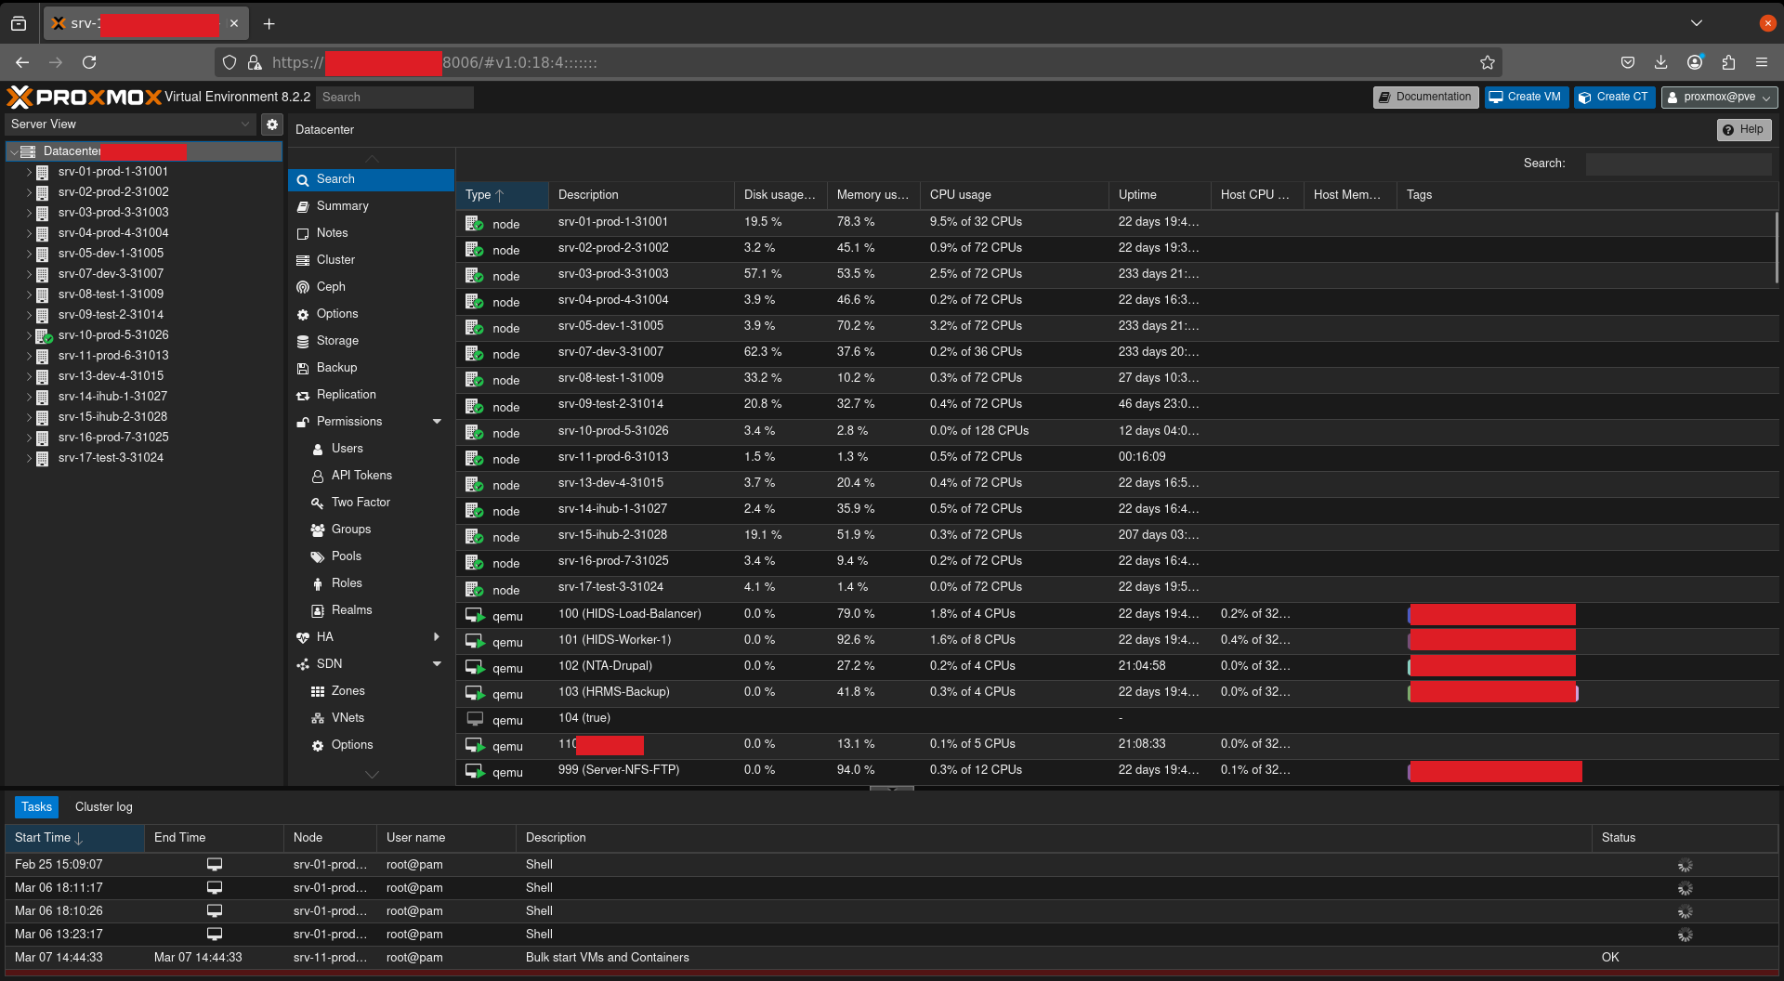Bookmark this page with the star icon
Screen dimensions: 1784x981
(x=1487, y=62)
